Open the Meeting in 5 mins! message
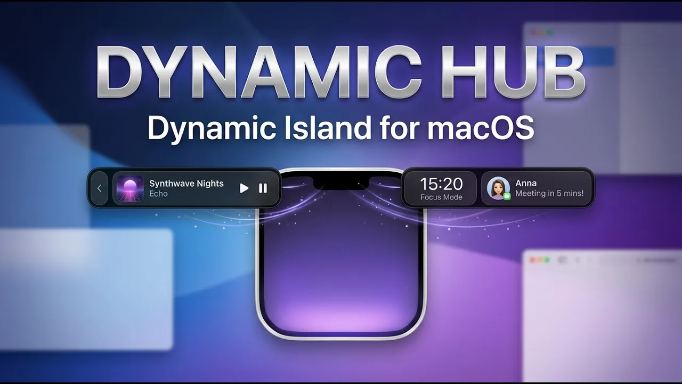Viewport: 682px width, 384px height. (549, 194)
